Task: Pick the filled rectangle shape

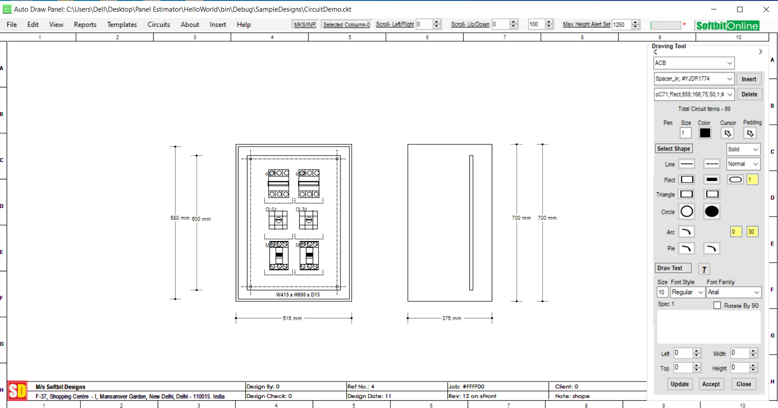Action: (712, 180)
